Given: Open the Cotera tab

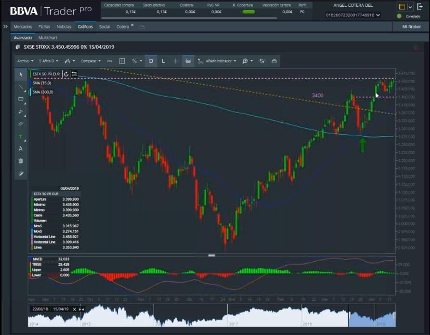Looking at the screenshot, I should 122,26.
